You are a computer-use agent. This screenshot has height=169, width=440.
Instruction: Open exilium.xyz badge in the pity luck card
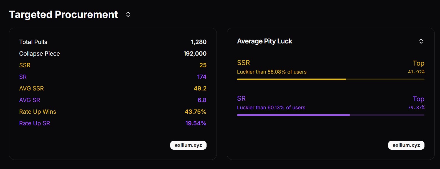[x=406, y=145]
